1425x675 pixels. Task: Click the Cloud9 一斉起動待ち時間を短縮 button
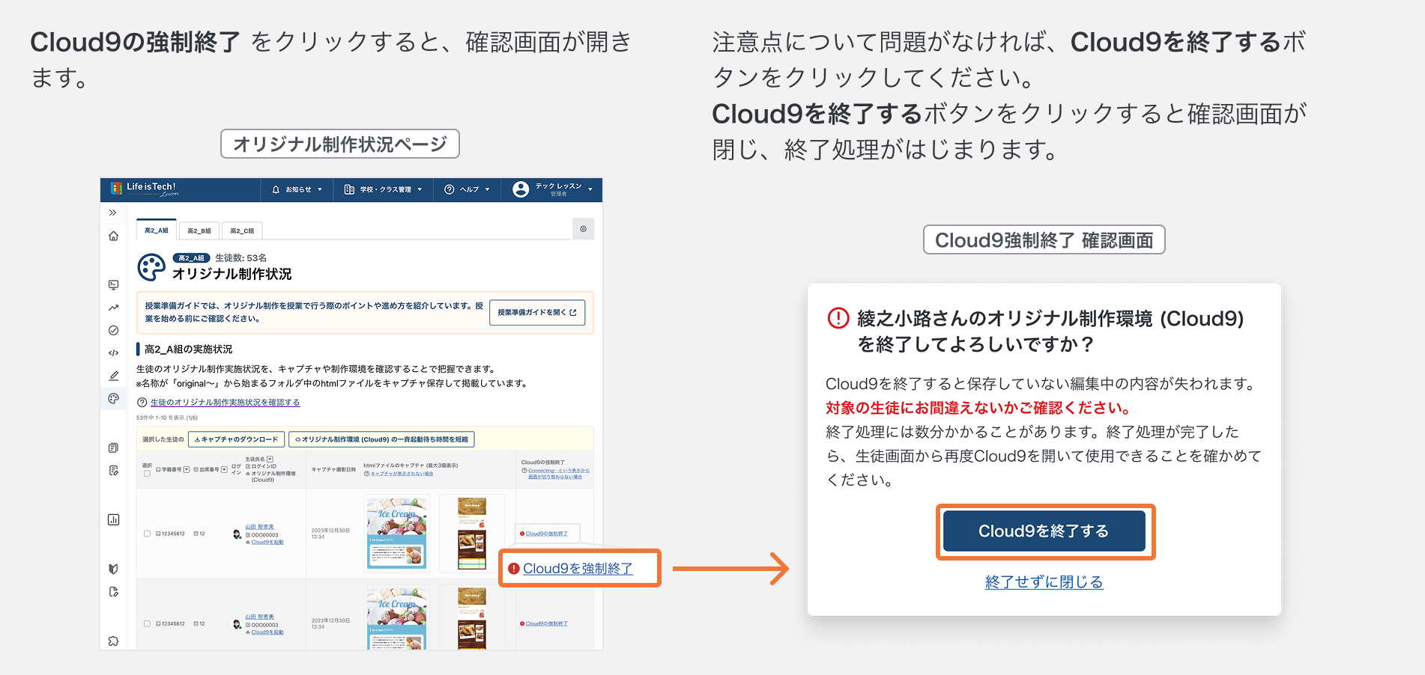[x=381, y=439]
